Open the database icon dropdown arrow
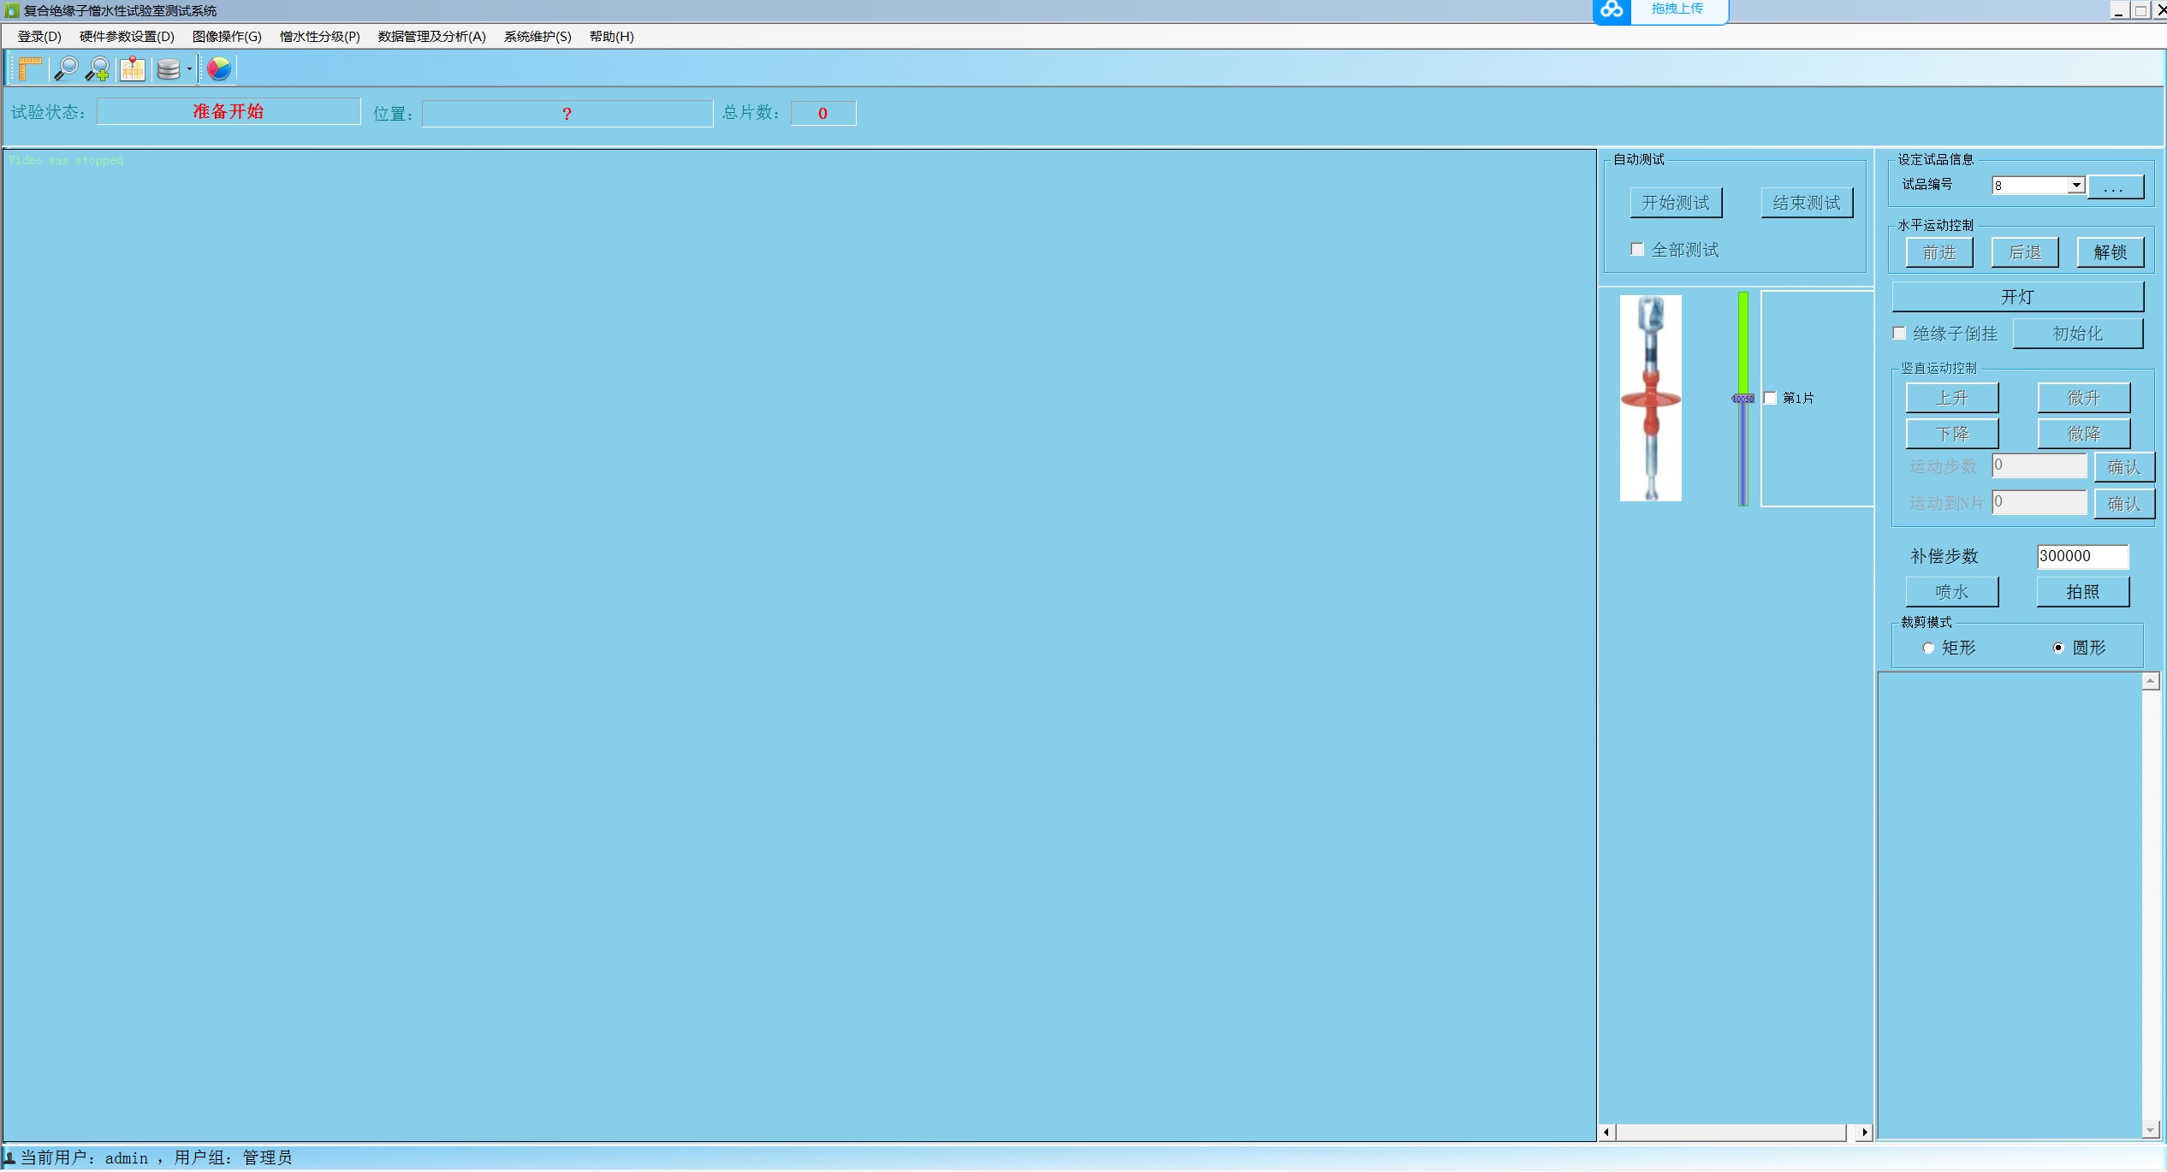This screenshot has height=1172, width=2167. (x=189, y=69)
